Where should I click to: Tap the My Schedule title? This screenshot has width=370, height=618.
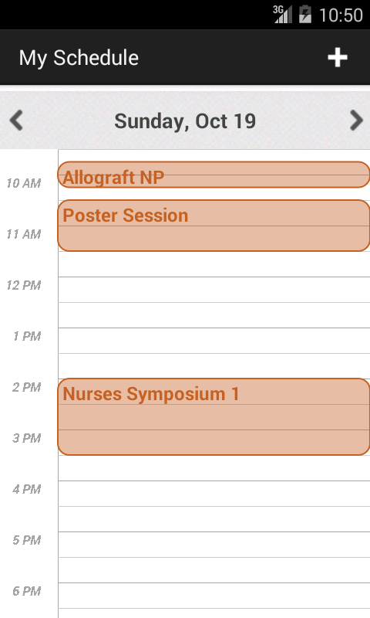79,58
